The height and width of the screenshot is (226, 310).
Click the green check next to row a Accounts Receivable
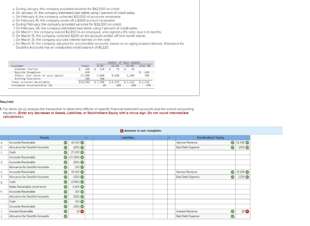point(65,143)
